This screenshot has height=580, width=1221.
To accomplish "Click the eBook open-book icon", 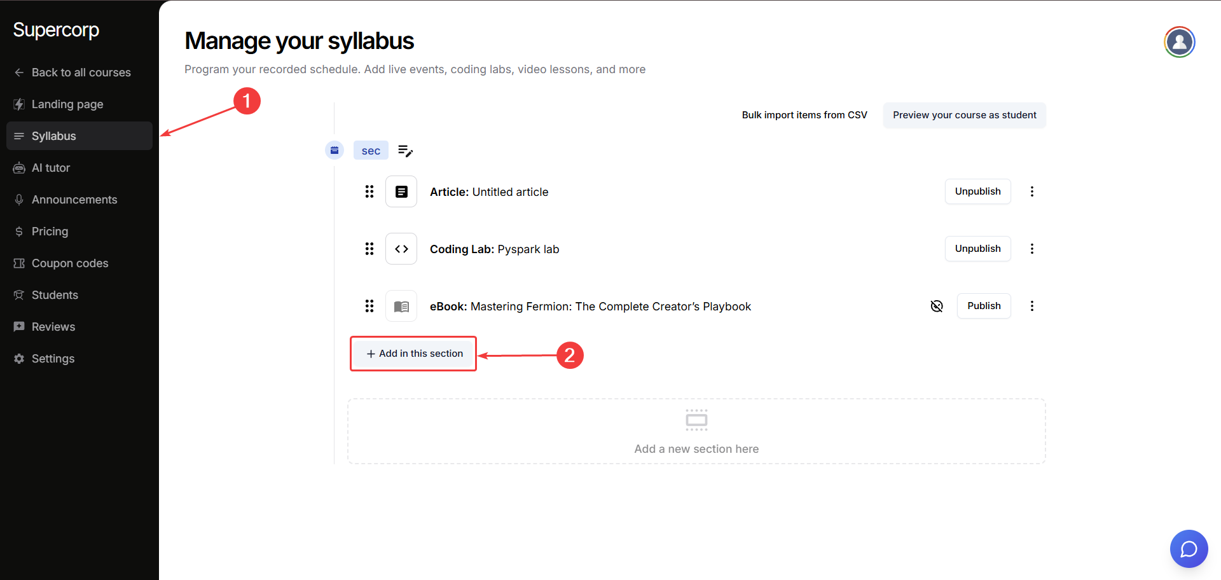I will 401,306.
